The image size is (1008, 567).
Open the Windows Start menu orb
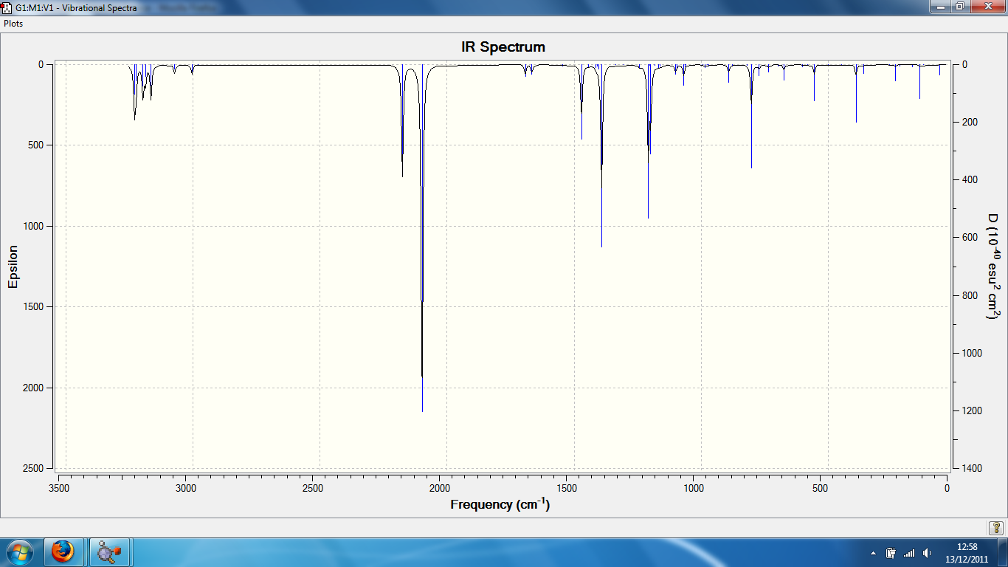19,552
